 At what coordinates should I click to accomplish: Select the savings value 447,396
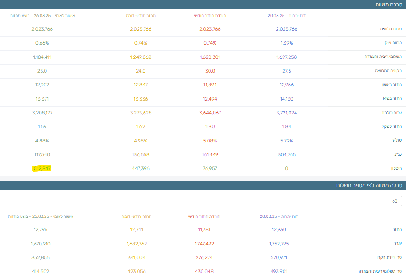pyautogui.click(x=140, y=169)
